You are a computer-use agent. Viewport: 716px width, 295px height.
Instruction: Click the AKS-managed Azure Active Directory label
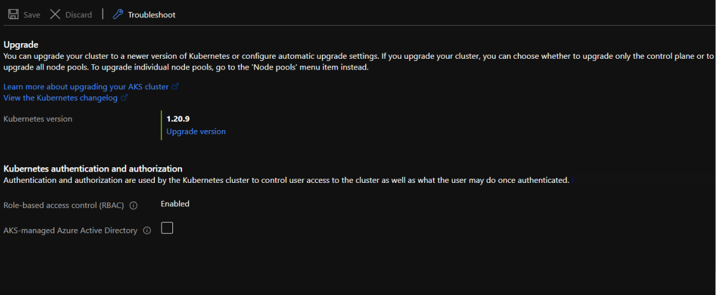tap(70, 230)
